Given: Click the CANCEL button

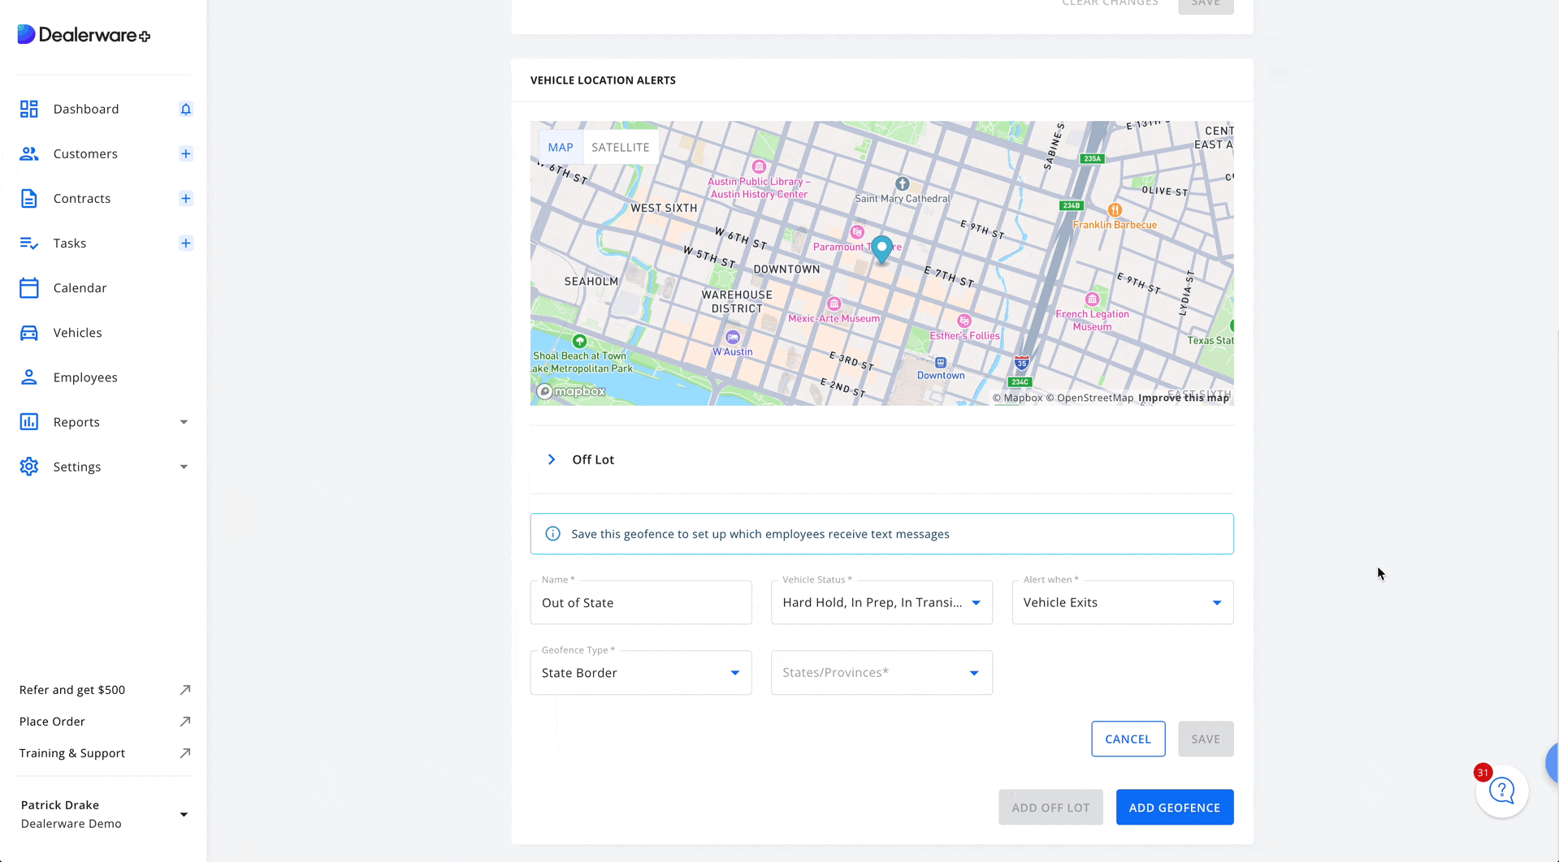Looking at the screenshot, I should [1128, 739].
